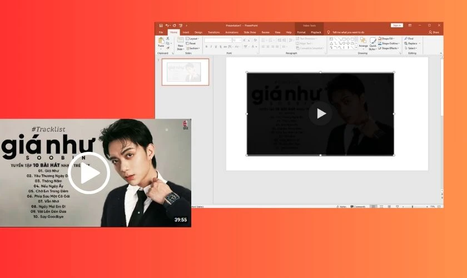The image size is (467, 278).
Task: Open Ribbon Display Options
Action: pyautogui.click(x=410, y=26)
